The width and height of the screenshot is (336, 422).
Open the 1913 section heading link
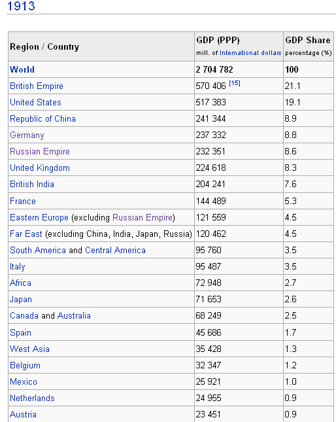(x=21, y=6)
